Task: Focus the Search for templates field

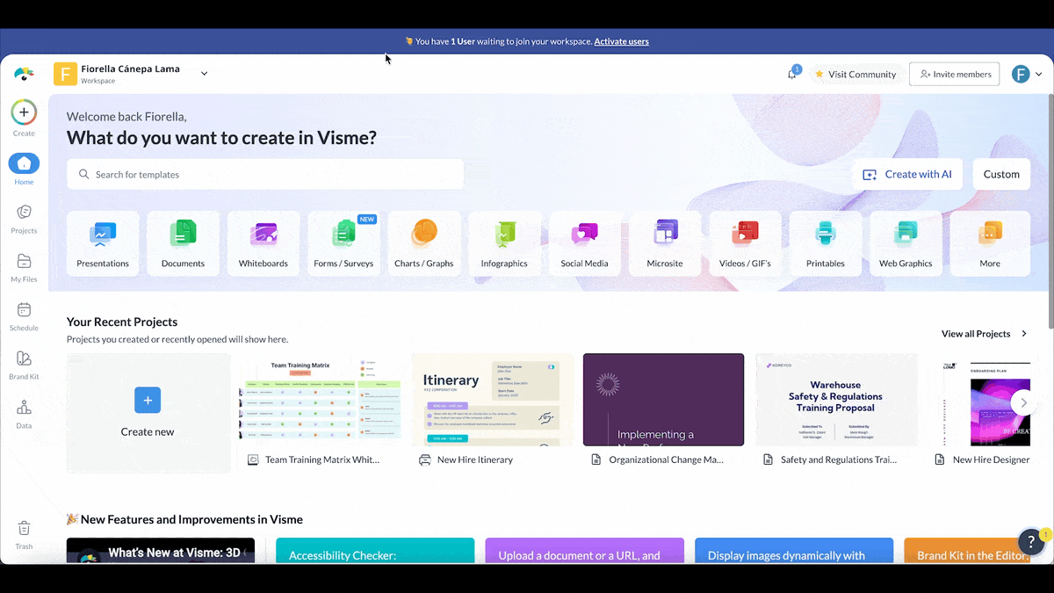Action: click(265, 174)
